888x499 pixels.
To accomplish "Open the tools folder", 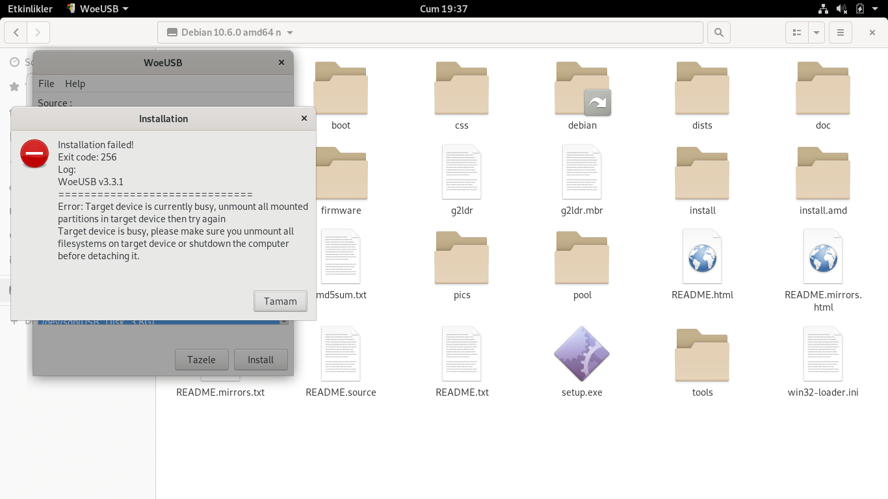I will coord(702,355).
